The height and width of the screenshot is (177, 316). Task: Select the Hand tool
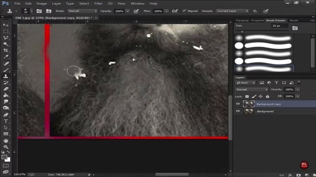[x=5, y=141]
